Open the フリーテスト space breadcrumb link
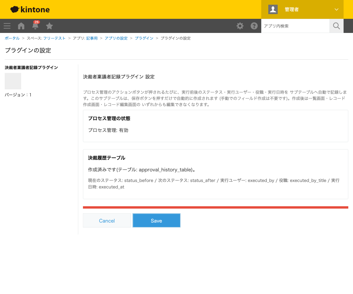Viewport: 353px width, 294px height. 54,38
